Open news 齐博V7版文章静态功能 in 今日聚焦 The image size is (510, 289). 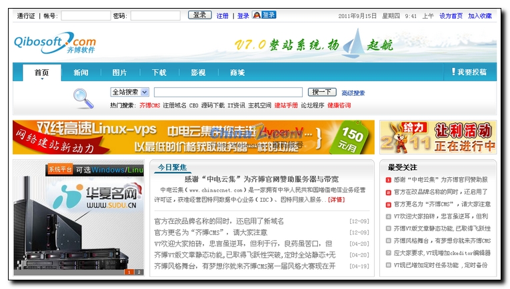(x=245, y=255)
